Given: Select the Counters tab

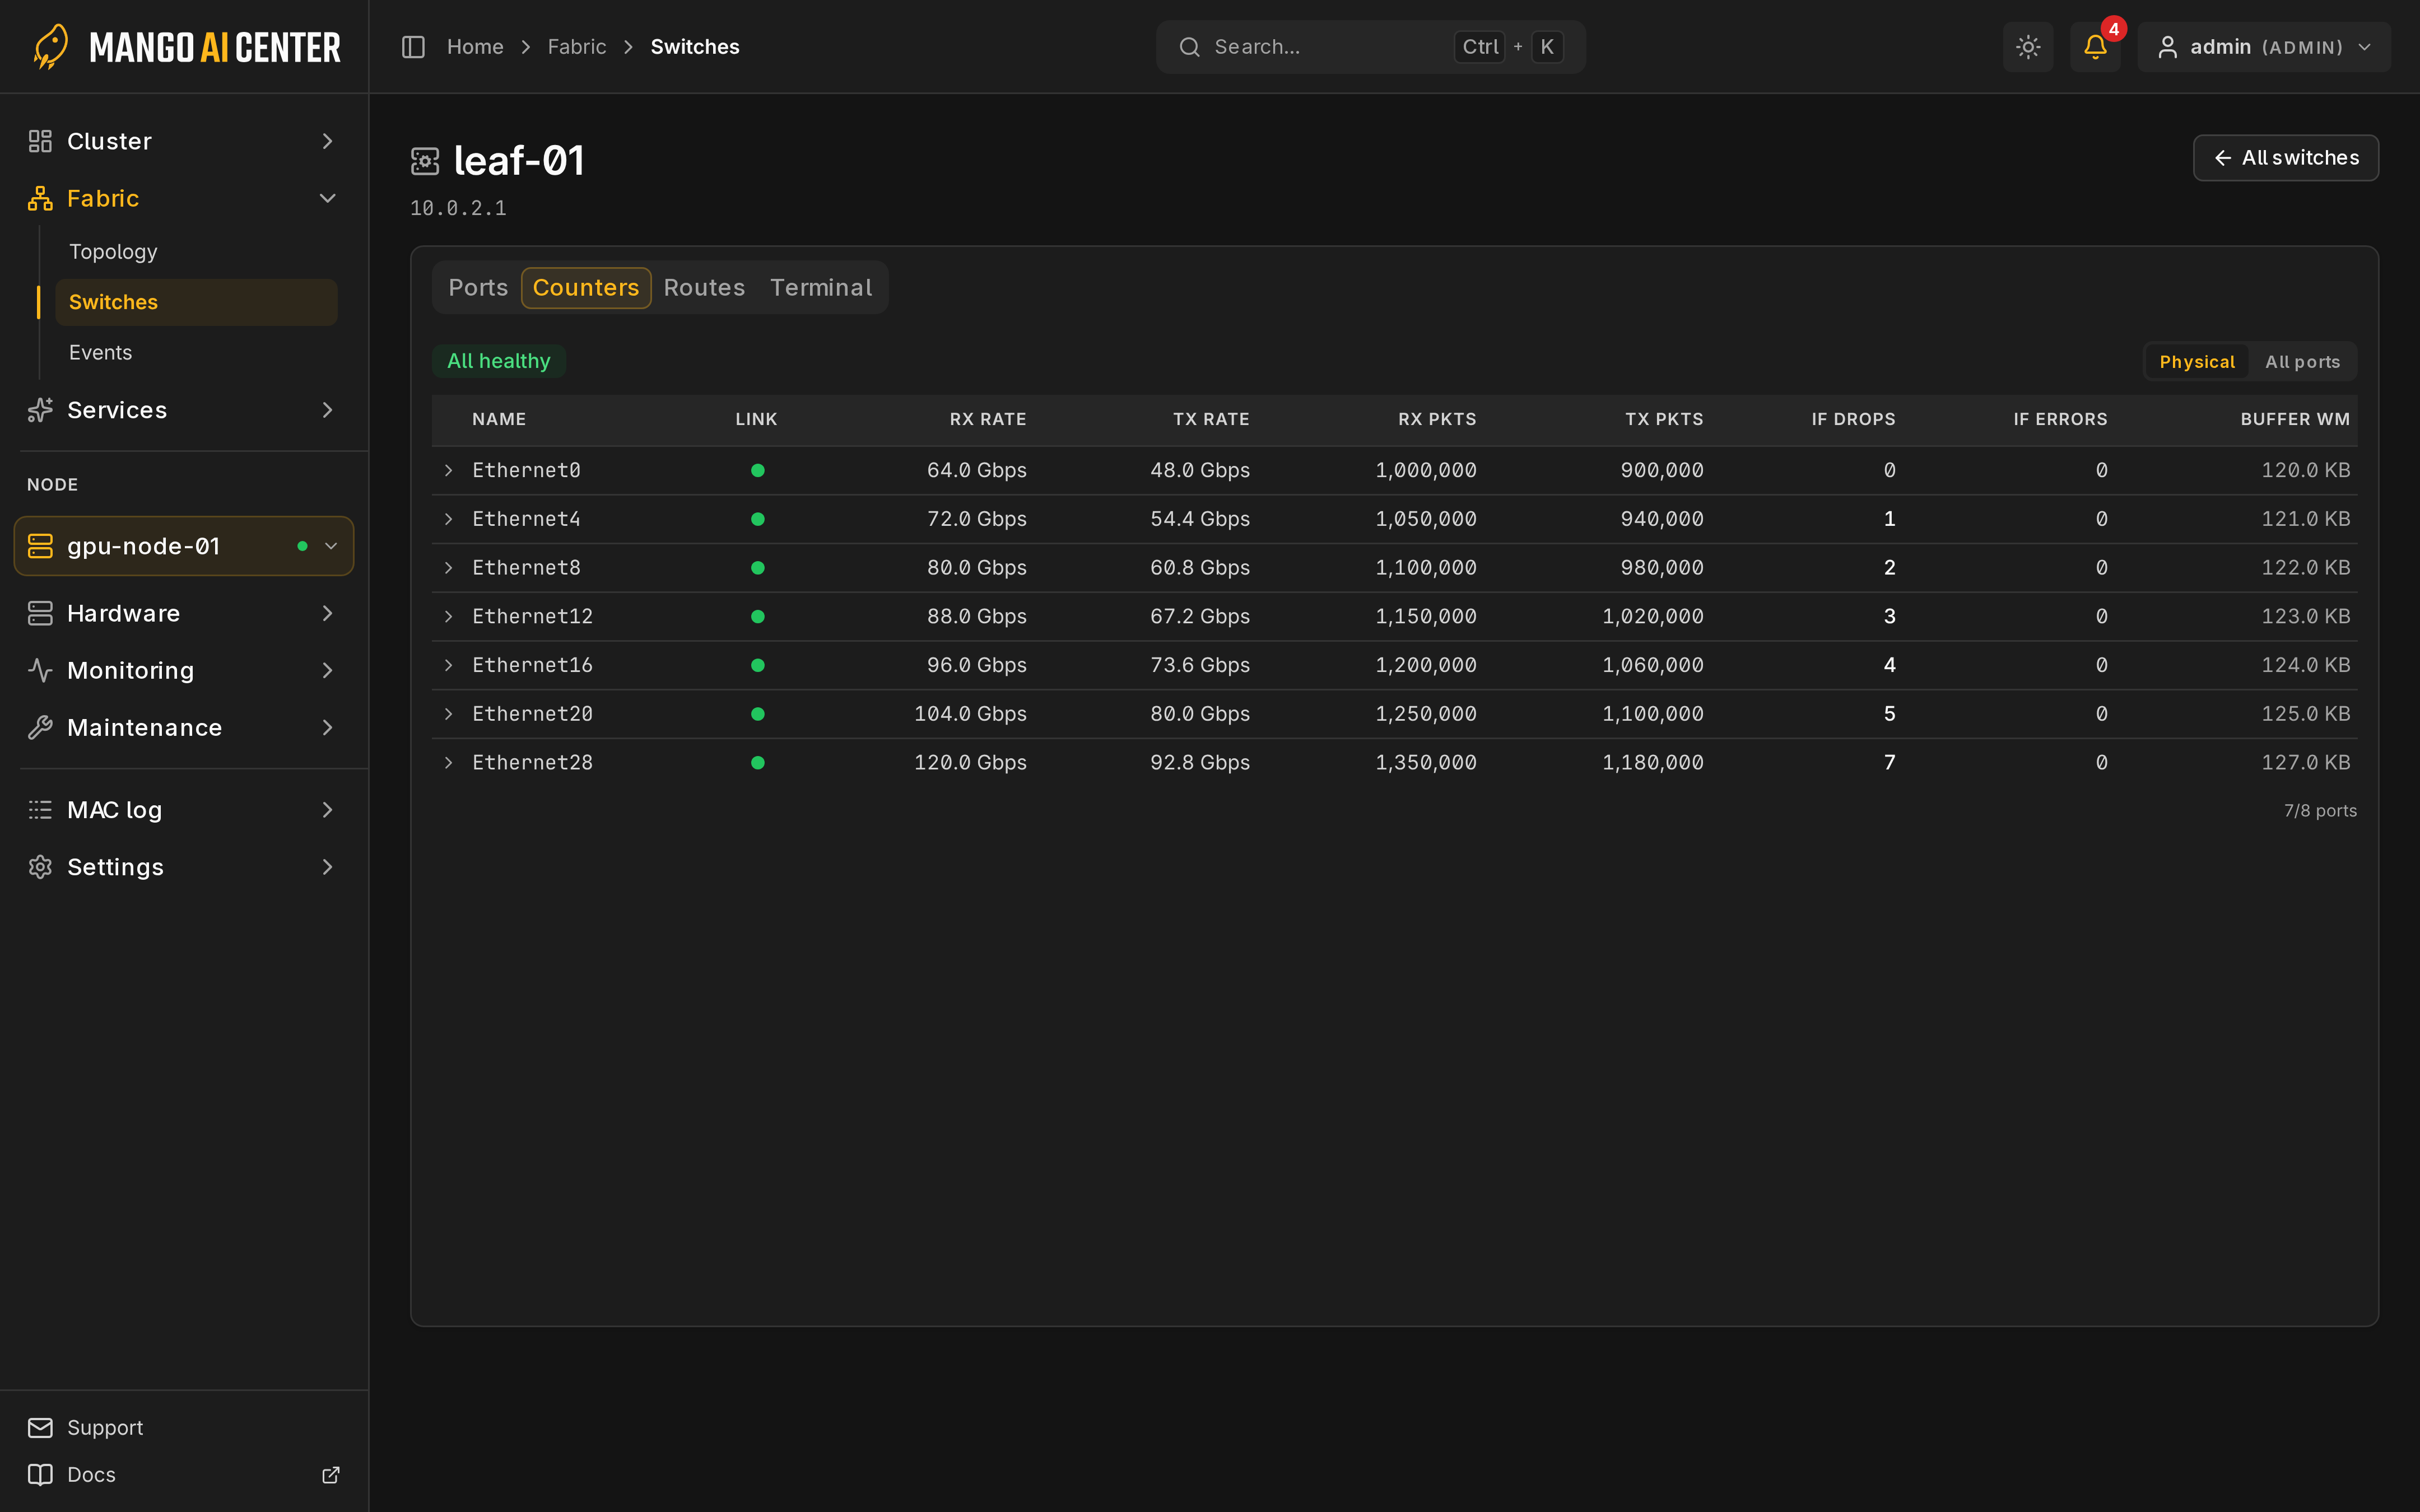Looking at the screenshot, I should [586, 288].
